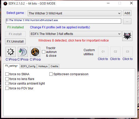Launch the gear-shaped utility icon
The height and width of the screenshot is (119, 139).
[11, 52]
